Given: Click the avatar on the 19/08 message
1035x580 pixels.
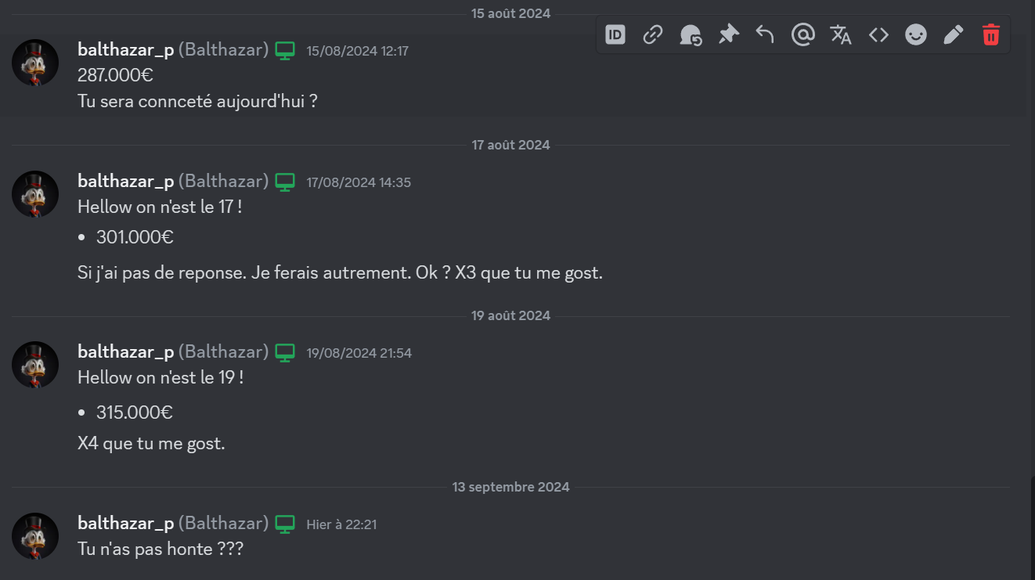Looking at the screenshot, I should coord(35,365).
